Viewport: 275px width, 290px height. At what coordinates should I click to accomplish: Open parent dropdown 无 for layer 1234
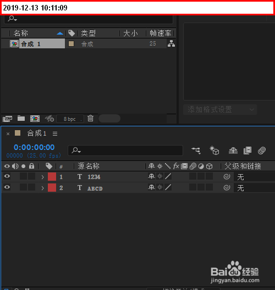pos(254,177)
